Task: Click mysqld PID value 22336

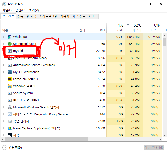Action: tap(100, 51)
